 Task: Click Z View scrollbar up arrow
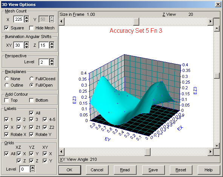217,28
